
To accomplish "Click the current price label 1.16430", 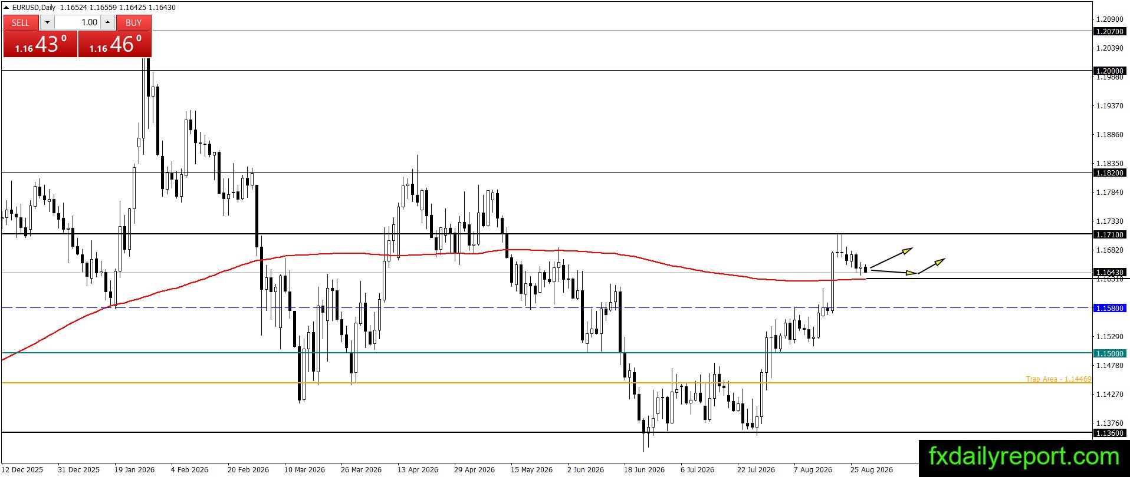I will (1109, 272).
